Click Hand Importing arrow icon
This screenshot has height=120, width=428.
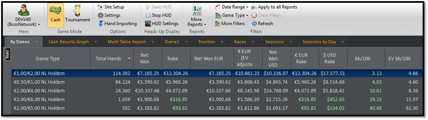101,24
